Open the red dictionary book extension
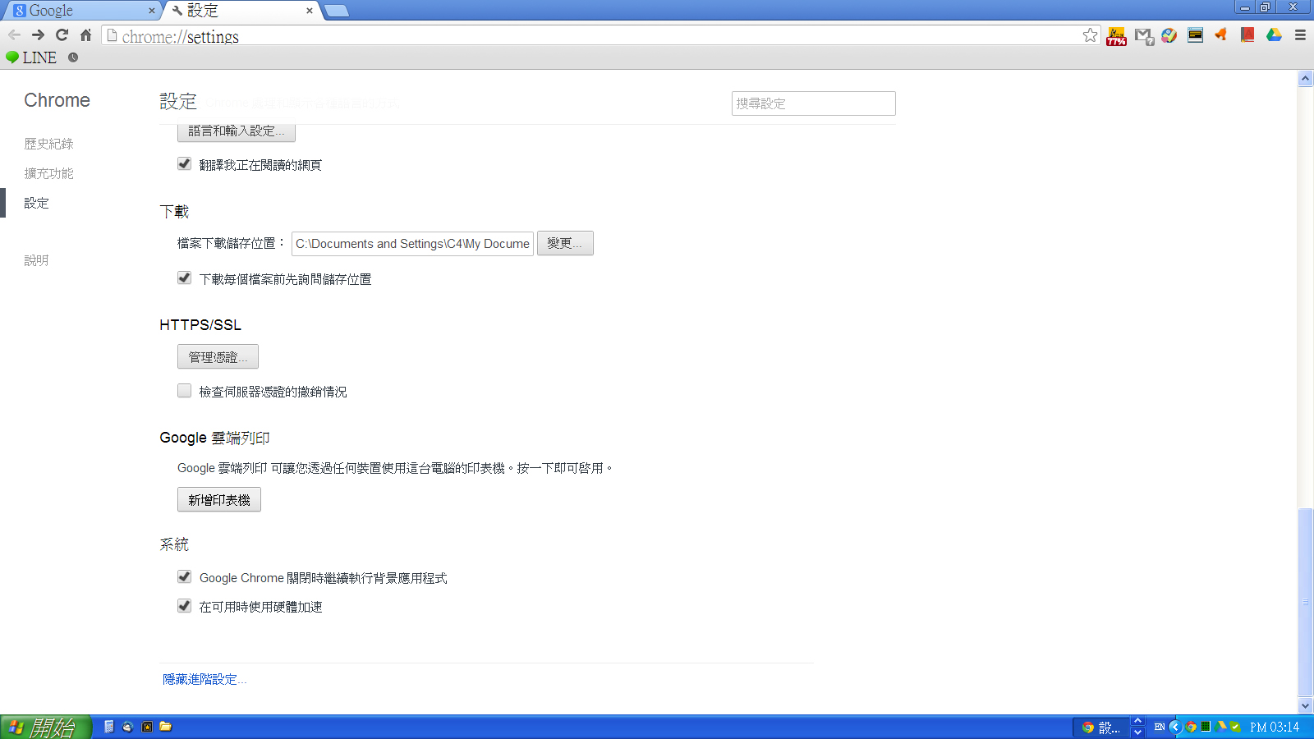1314x739 pixels. click(1247, 35)
